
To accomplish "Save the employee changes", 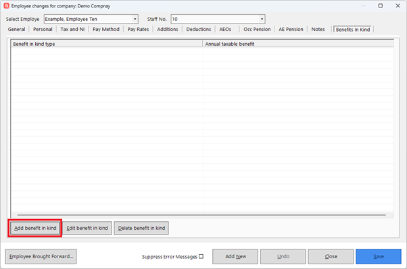I will tap(379, 257).
